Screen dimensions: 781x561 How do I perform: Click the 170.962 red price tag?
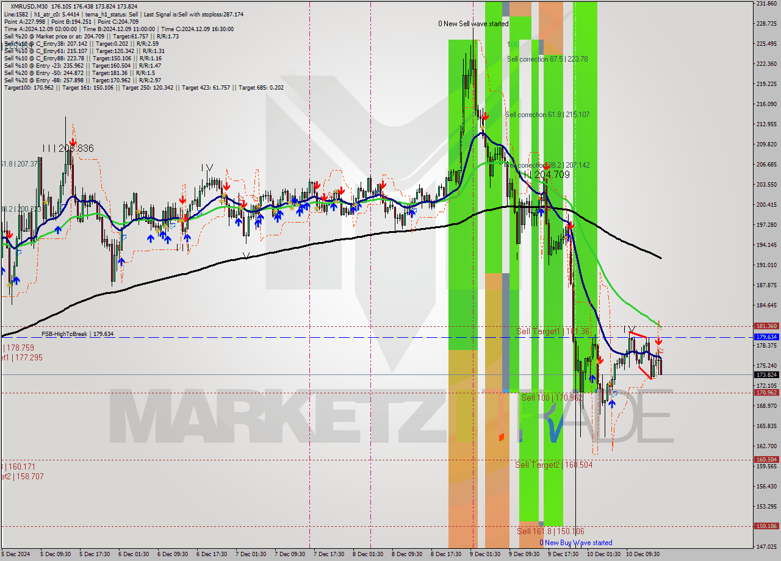[x=766, y=393]
